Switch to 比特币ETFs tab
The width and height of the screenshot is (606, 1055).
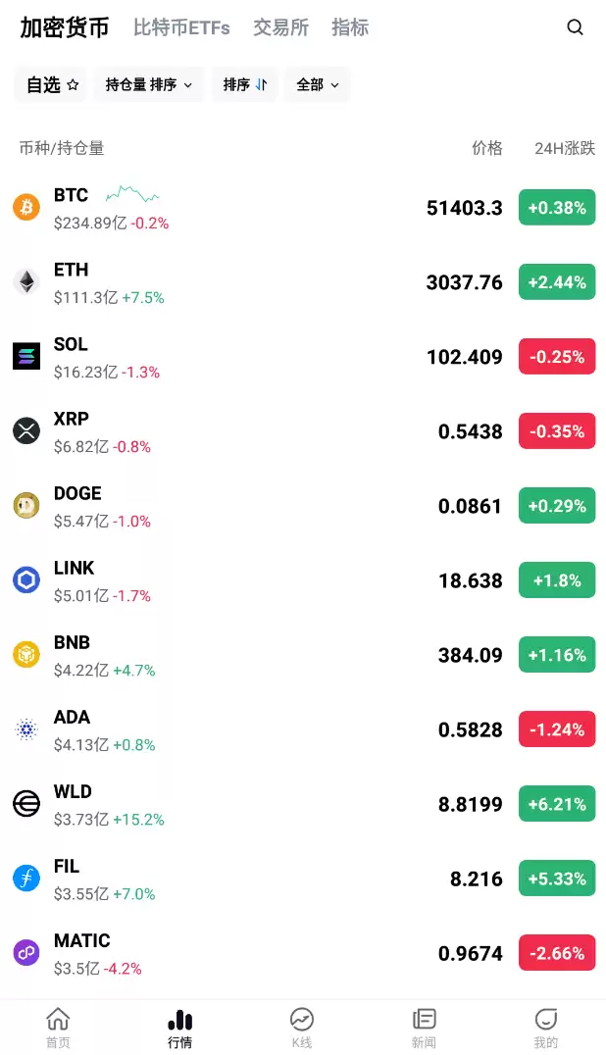[x=181, y=27]
